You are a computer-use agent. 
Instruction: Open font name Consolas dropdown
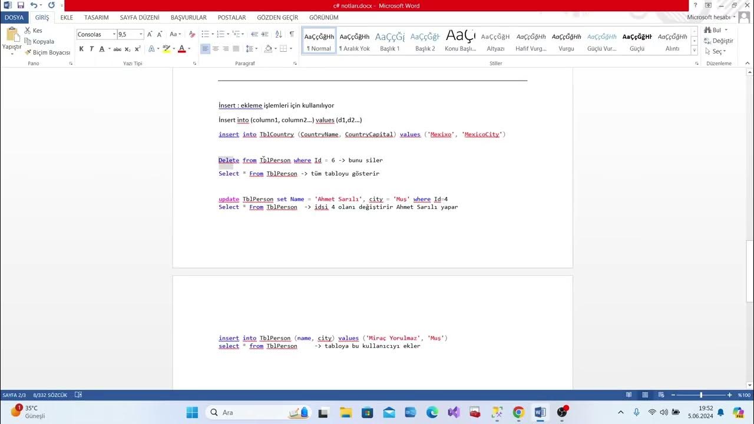tap(114, 34)
